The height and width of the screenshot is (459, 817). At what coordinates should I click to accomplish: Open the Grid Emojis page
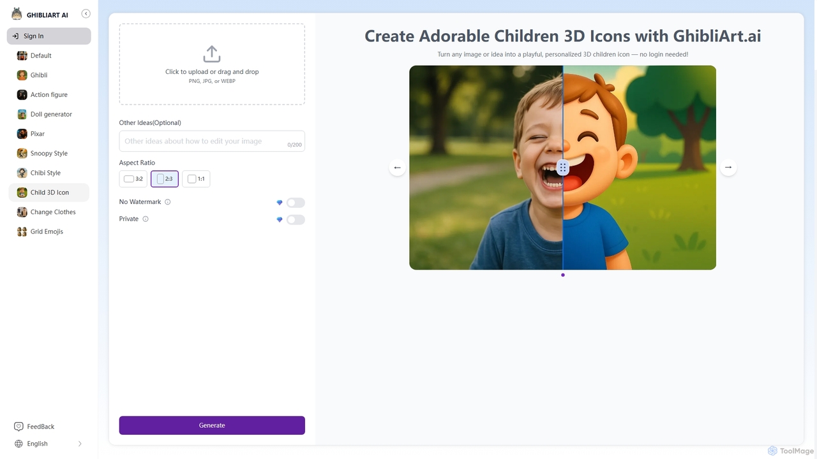pyautogui.click(x=49, y=231)
